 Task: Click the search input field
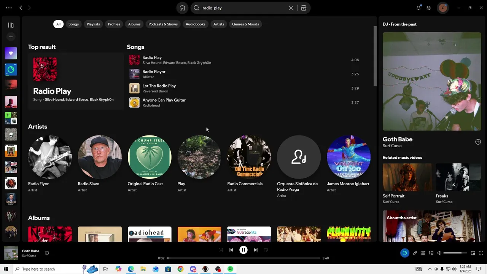coord(243,8)
